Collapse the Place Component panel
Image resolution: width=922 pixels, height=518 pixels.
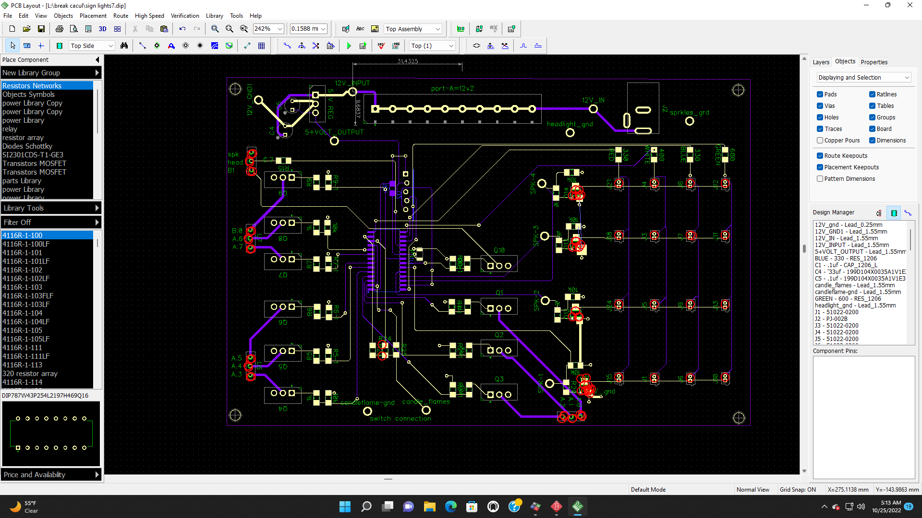point(98,60)
